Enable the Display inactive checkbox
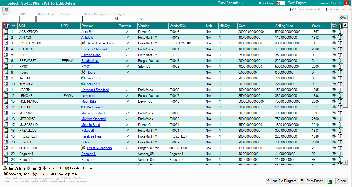 325,9
